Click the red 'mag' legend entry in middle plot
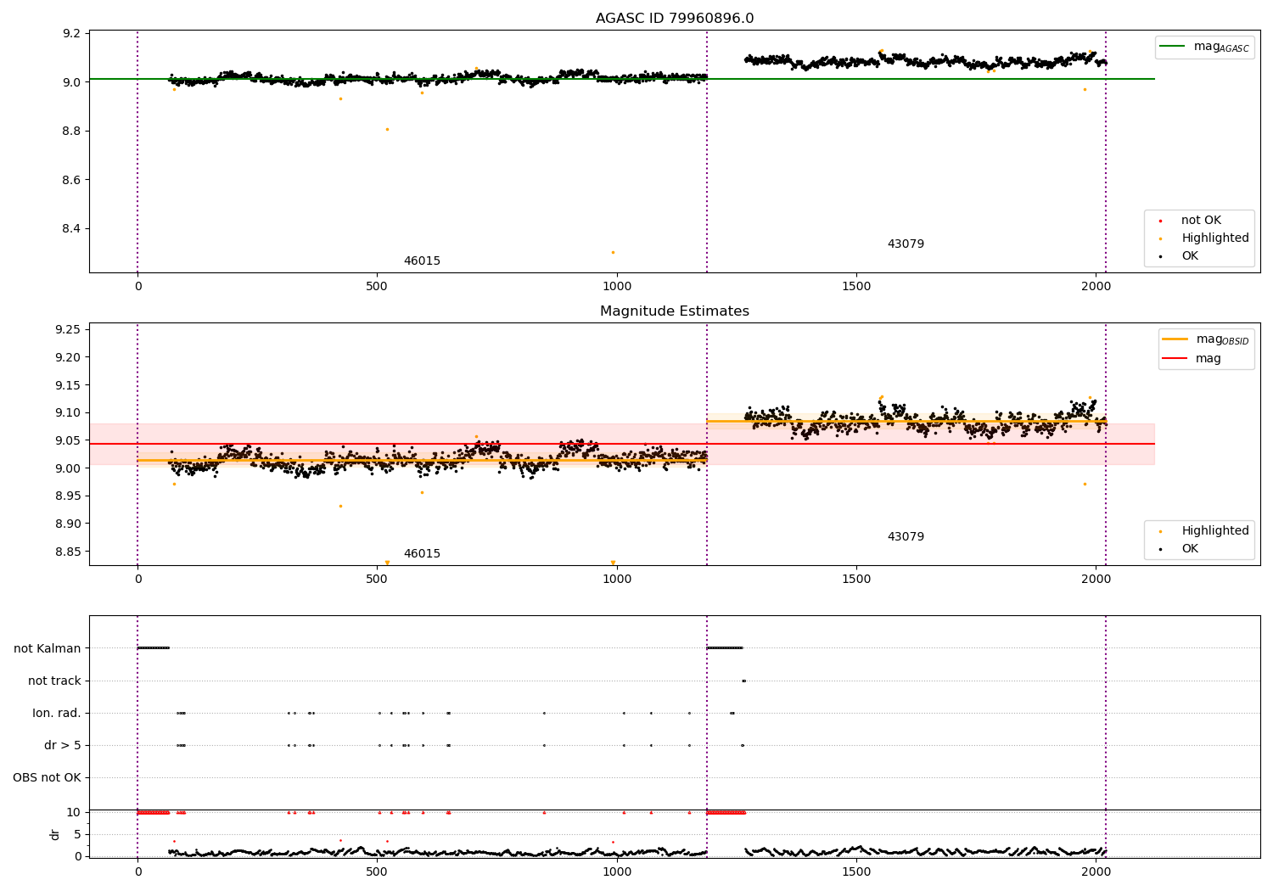The image size is (1273, 891). [x=1192, y=359]
